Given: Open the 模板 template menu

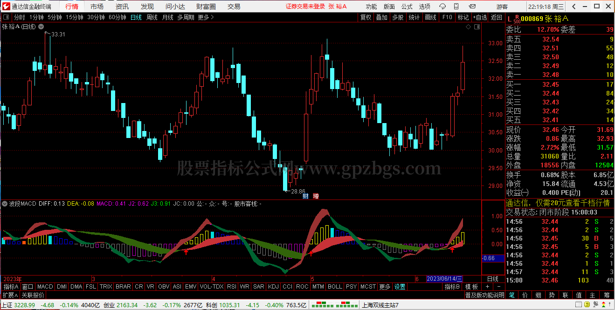Looking at the screenshot, I should [471, 287].
